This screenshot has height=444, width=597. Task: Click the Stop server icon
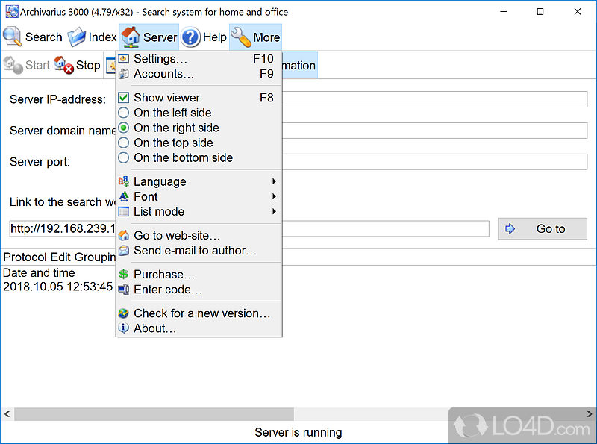63,65
